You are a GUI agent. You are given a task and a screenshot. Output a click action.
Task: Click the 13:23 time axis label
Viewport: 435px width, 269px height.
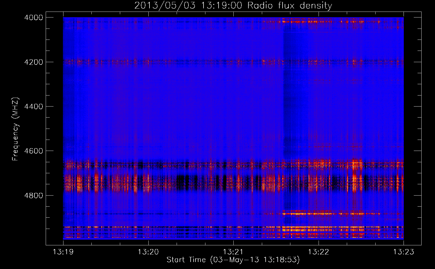(404, 252)
